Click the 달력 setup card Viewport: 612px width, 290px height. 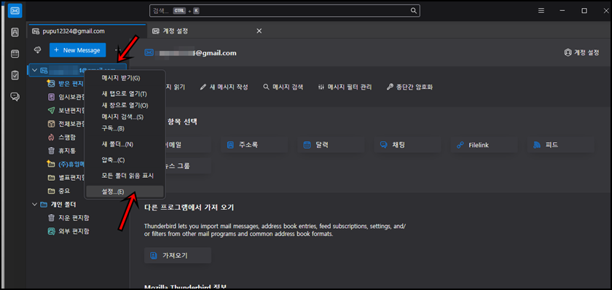point(331,145)
